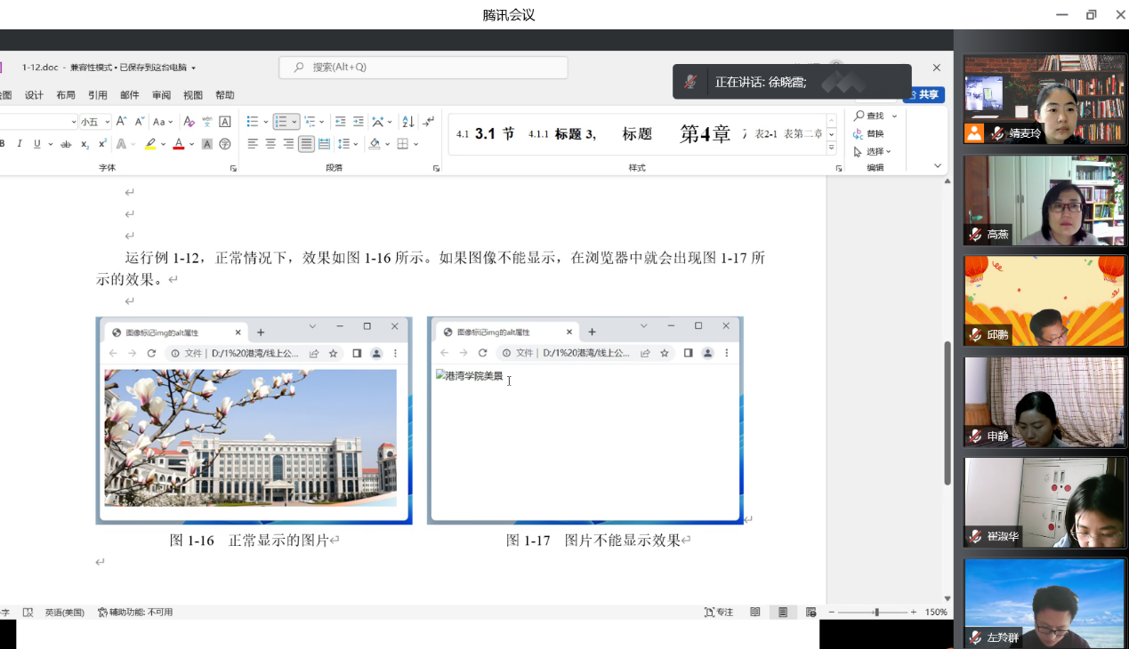Increase the paragraph indent
This screenshot has width=1129, height=649.
pyautogui.click(x=358, y=122)
